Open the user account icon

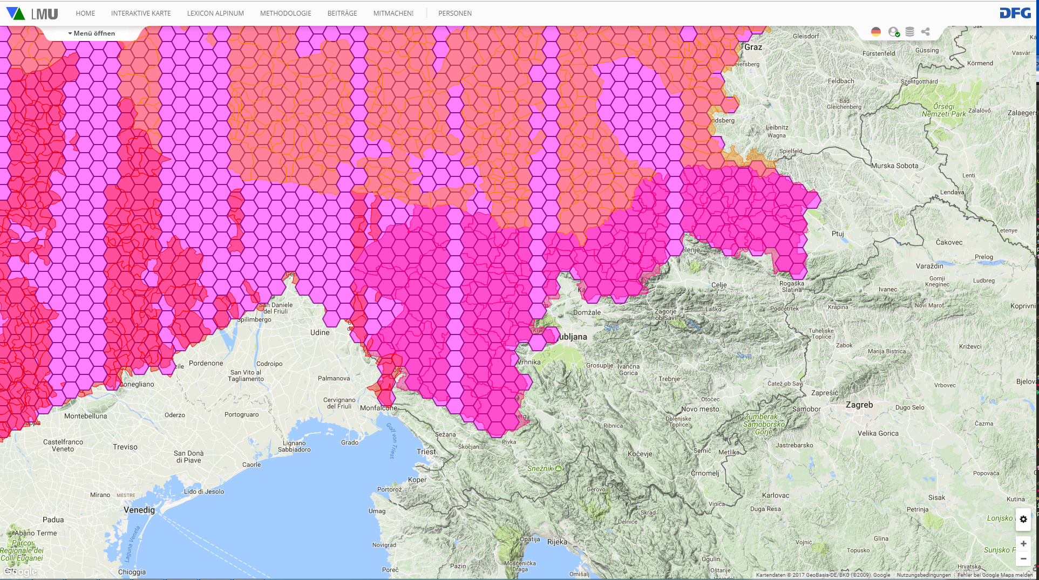pos(894,32)
